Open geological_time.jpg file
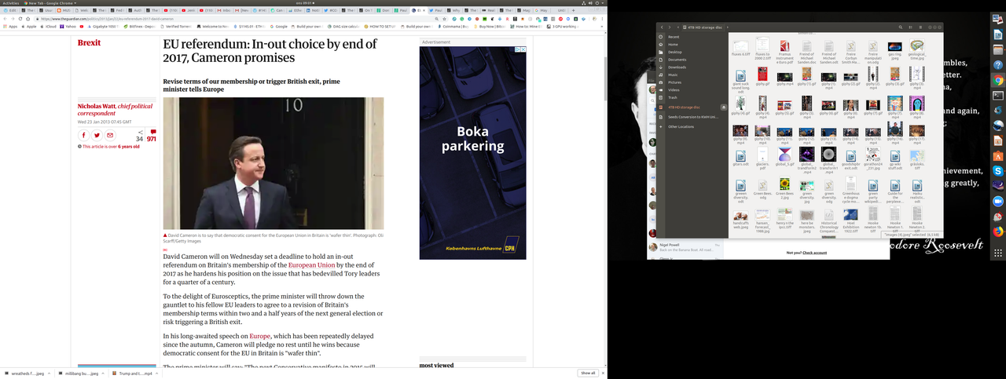Screen dimensions: 1006x379 click(x=916, y=51)
